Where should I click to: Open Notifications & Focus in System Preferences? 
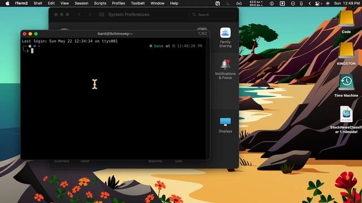[225, 69]
